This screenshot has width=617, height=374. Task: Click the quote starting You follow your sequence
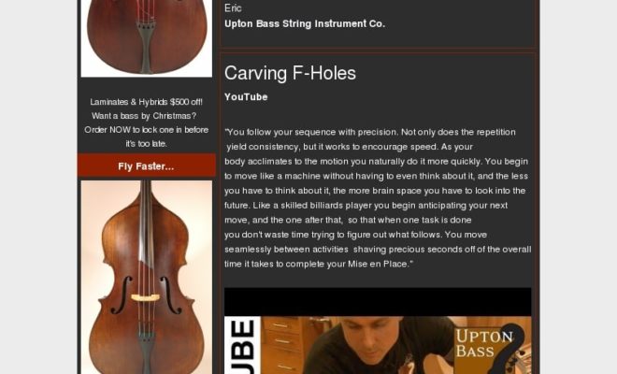[378, 197]
